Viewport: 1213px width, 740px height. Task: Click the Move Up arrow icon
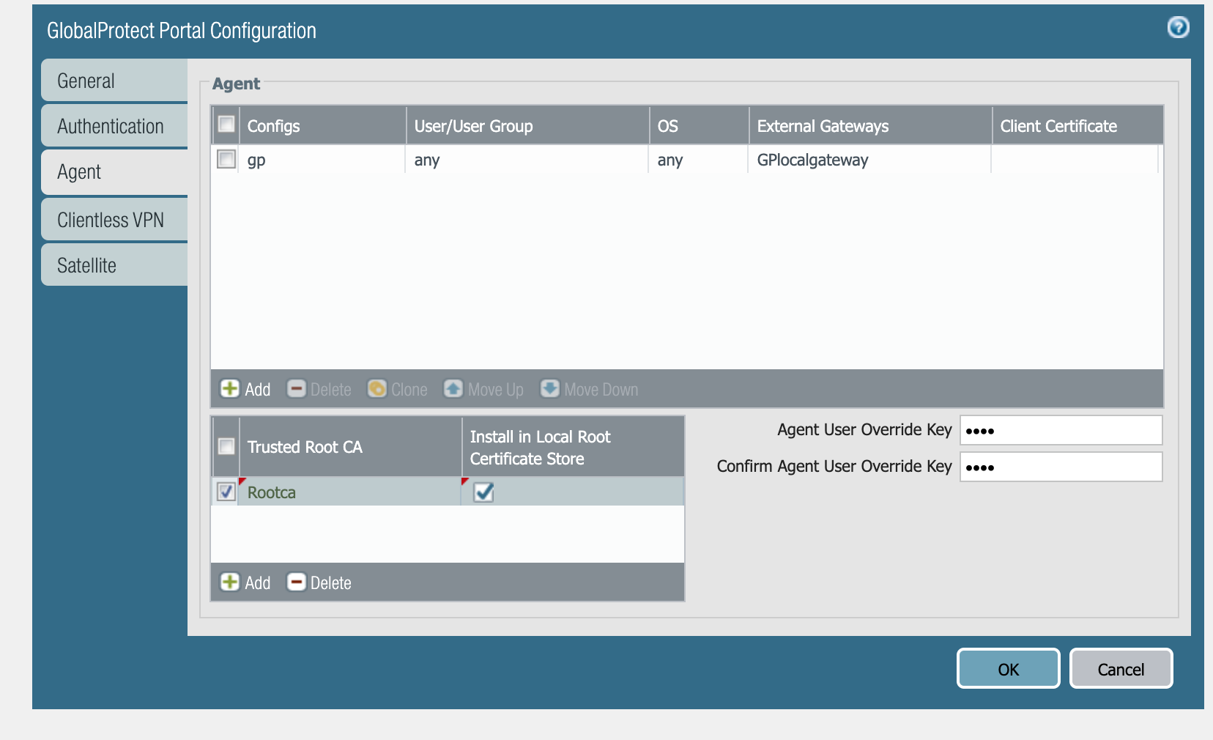click(x=453, y=389)
